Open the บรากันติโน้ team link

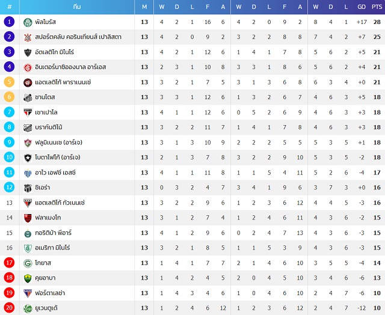(49, 127)
